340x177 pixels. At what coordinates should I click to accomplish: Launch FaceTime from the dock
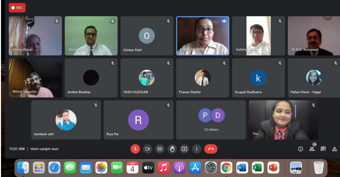[x=117, y=168]
